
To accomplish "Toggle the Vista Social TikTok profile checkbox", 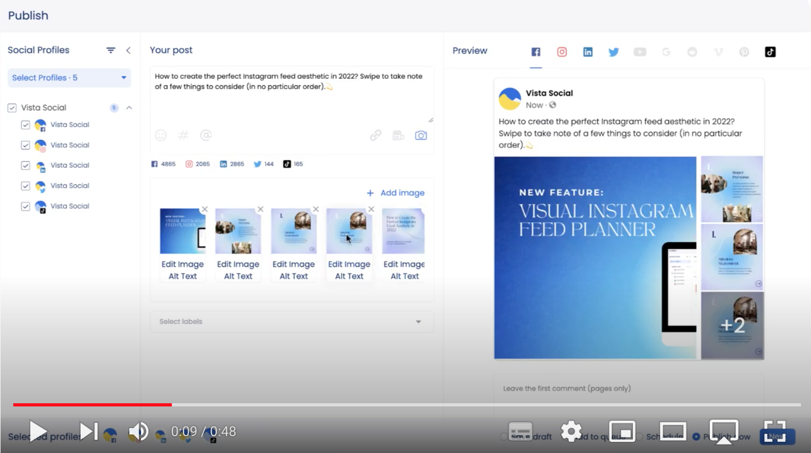I will (25, 206).
